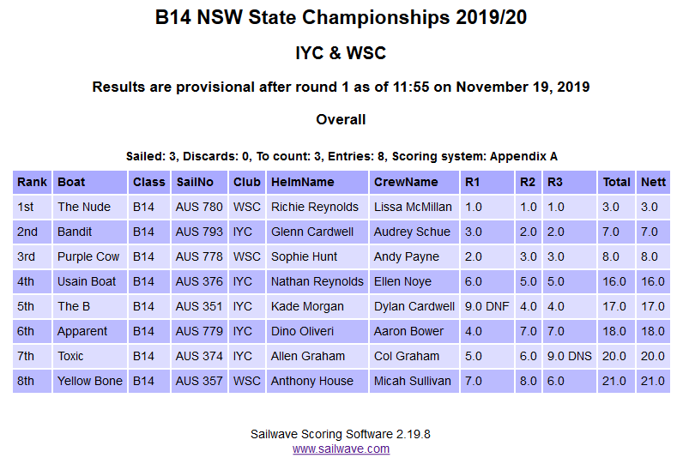Click the Boat column header
This screenshot has width=683, height=476.
tap(90, 182)
